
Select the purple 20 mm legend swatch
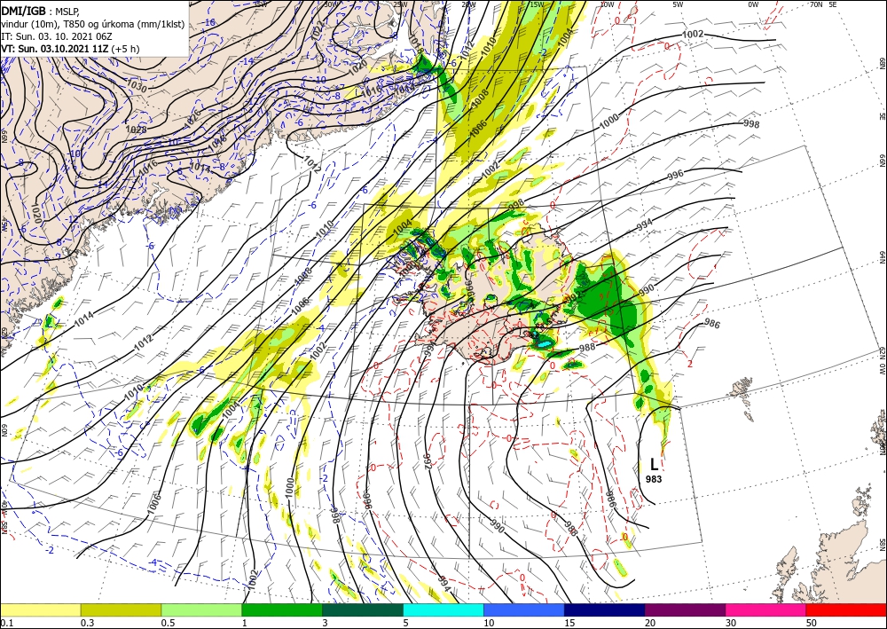685,609
